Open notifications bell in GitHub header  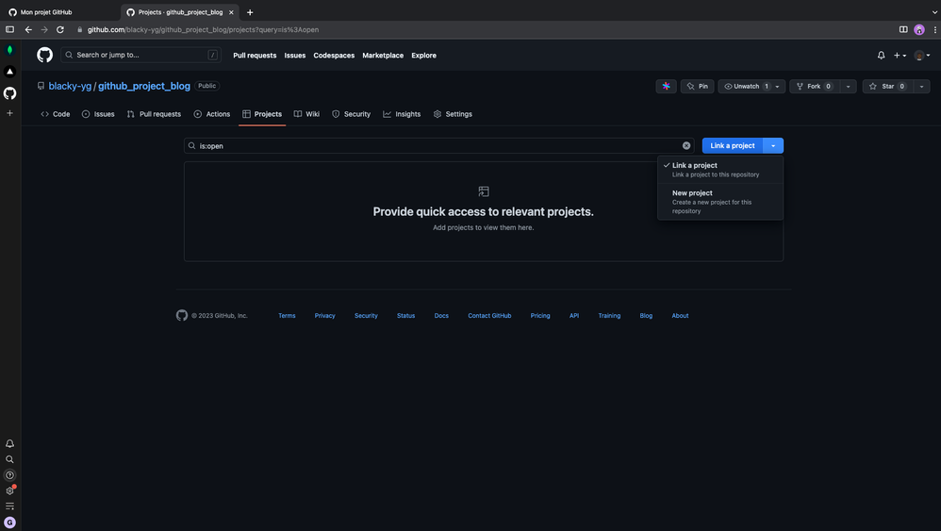point(881,56)
